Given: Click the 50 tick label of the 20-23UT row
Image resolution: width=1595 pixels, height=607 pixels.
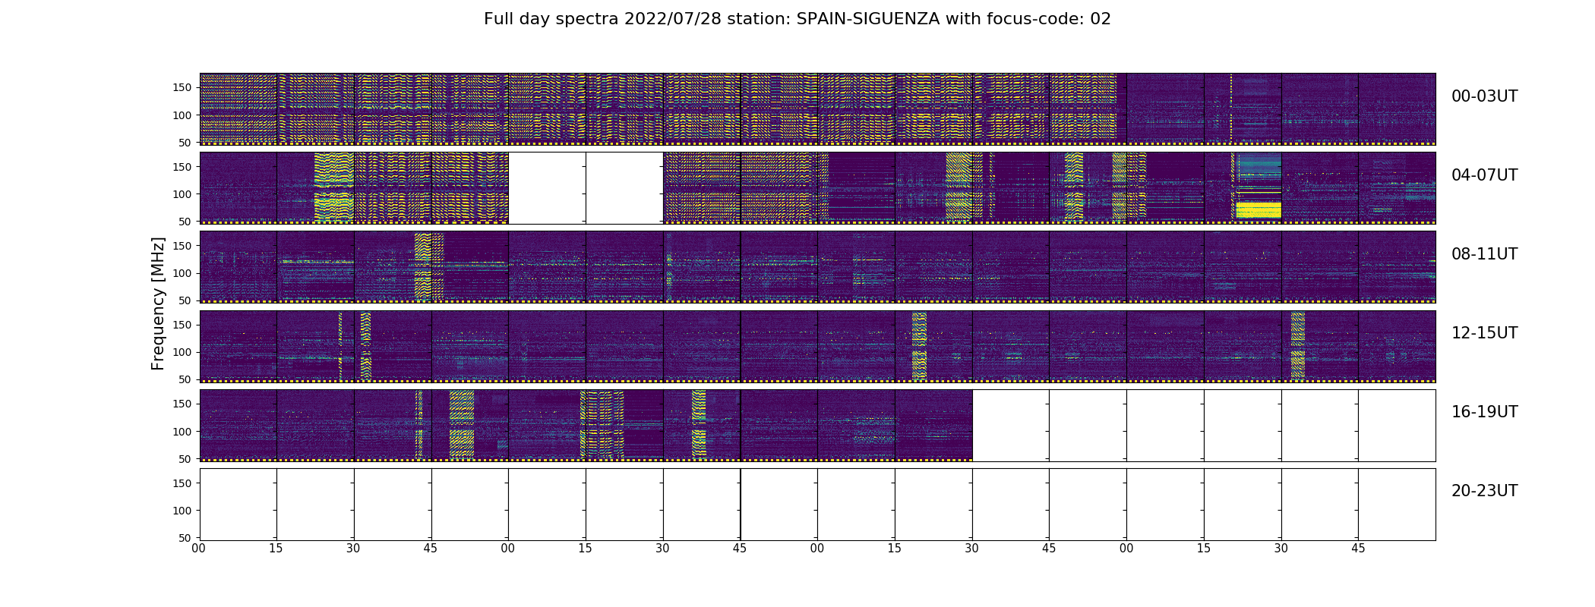Looking at the screenshot, I should click(185, 538).
